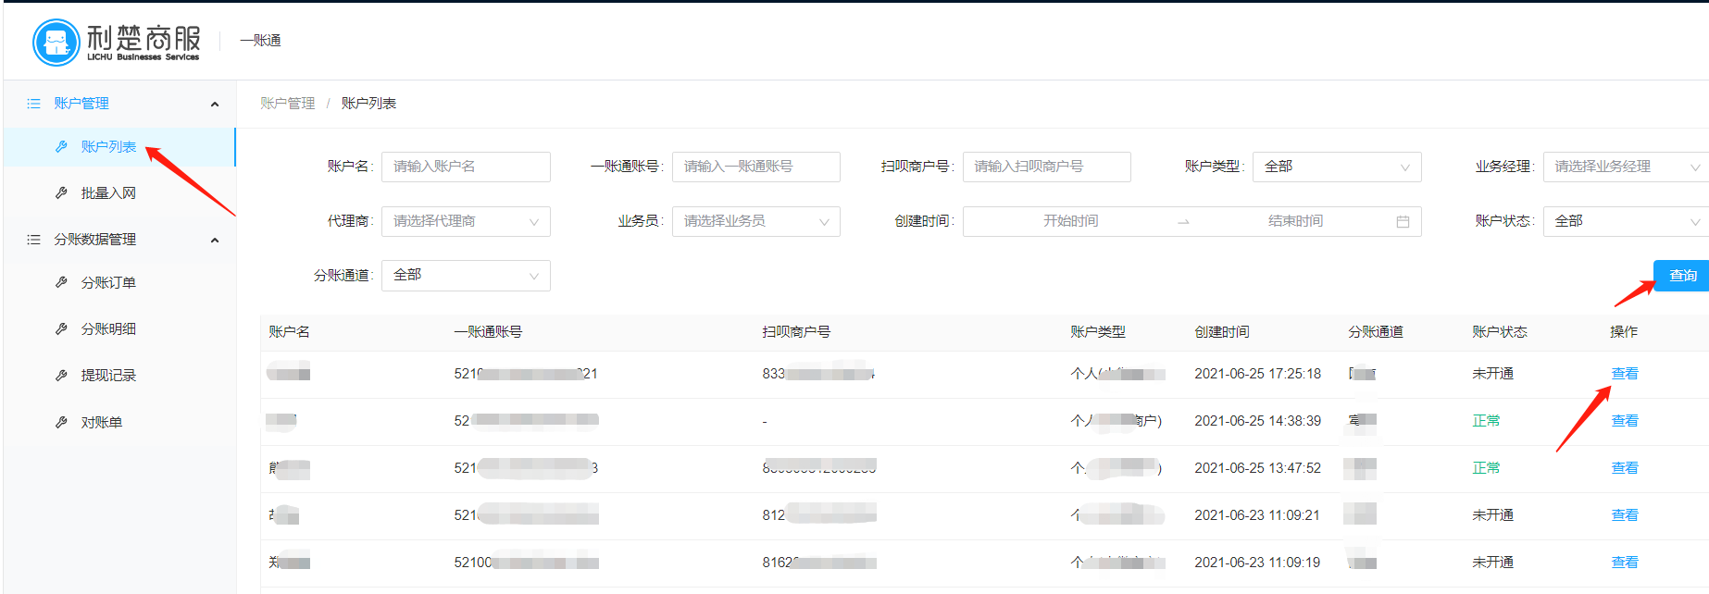Click the 创建时间 column header
The image size is (1709, 594).
click(1222, 332)
